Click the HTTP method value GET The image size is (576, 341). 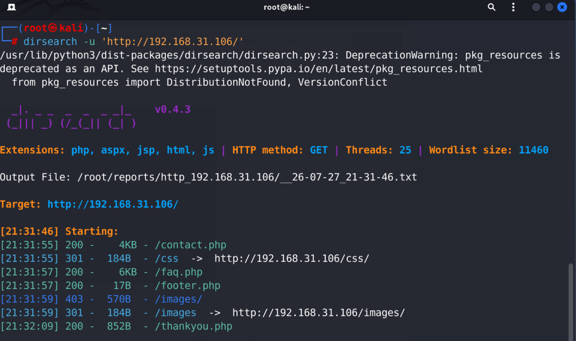[319, 150]
